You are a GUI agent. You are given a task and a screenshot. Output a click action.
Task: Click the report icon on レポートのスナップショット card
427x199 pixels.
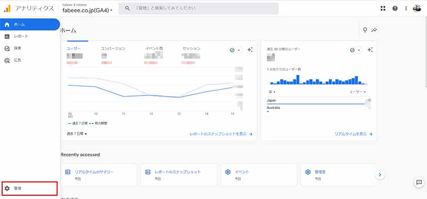(x=148, y=172)
